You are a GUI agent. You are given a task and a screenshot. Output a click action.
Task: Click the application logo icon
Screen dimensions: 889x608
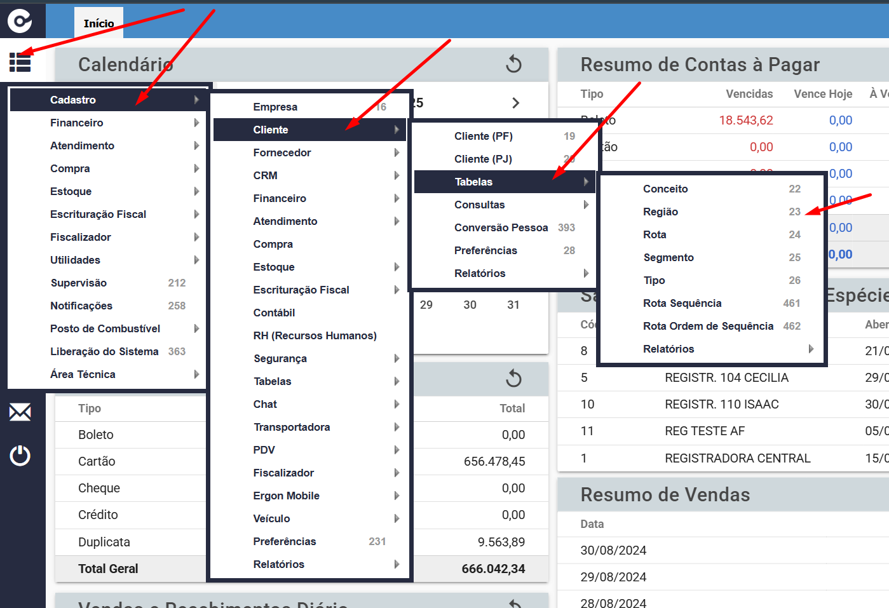(20, 21)
